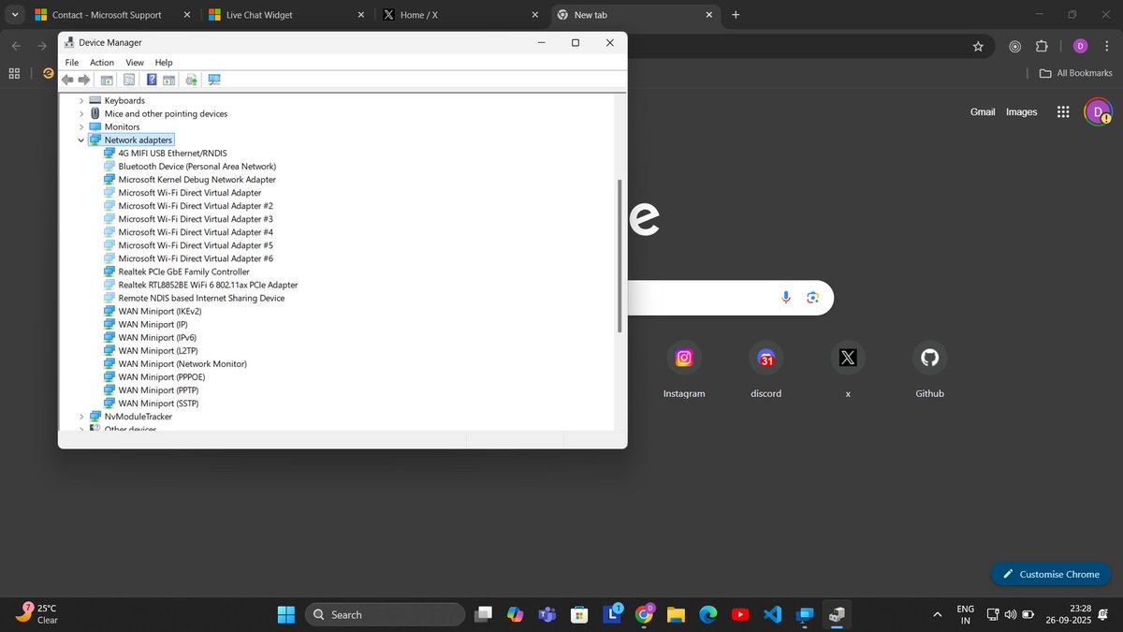
Task: Toggle the Show/Hide Console Tree toolbar icon
Action: pyautogui.click(x=107, y=80)
